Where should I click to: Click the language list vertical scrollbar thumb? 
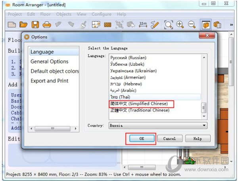[x=204, y=107]
